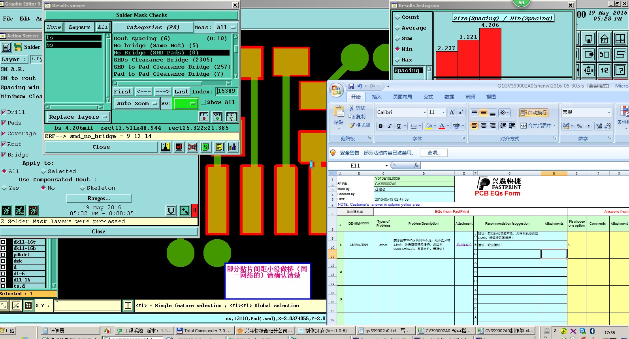Screen dimensions: 629x339
Task: Switch to the Excel View (视图) tab
Action: click(x=491, y=97)
